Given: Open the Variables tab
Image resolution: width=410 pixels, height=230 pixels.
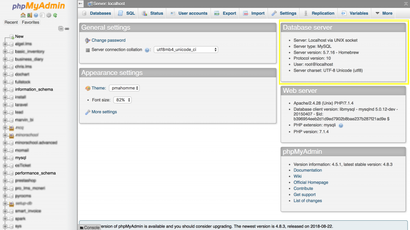Looking at the screenshot, I should coord(355,13).
